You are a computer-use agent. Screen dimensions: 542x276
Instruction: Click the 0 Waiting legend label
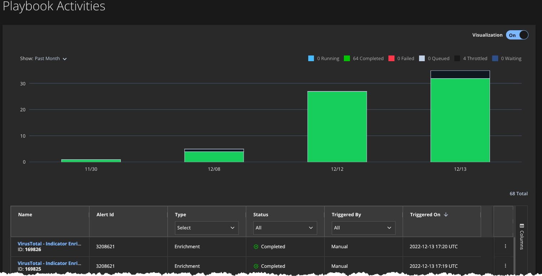tap(511, 59)
